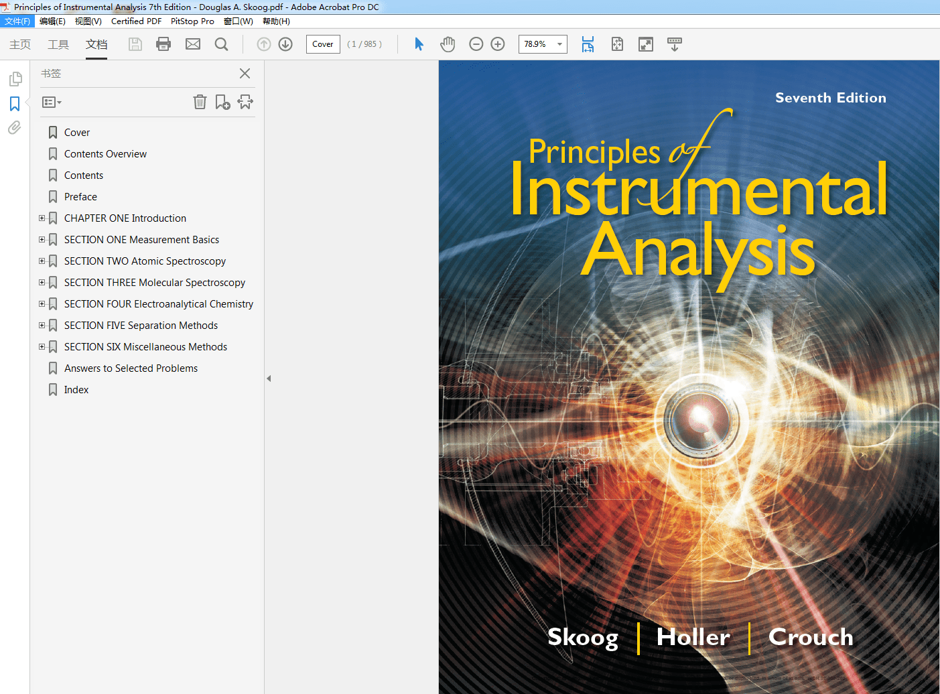The height and width of the screenshot is (694, 940).
Task: Open the zoom percentage dropdown
Action: click(559, 44)
